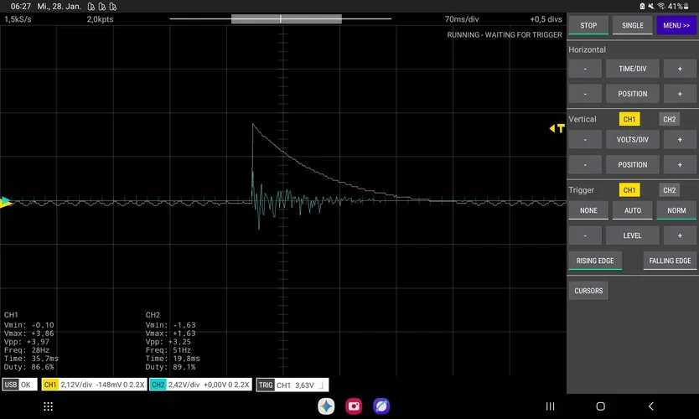This screenshot has width=699, height=419.
Task: Decrease horizontal TIME/DIV with minus
Action: click(x=585, y=69)
